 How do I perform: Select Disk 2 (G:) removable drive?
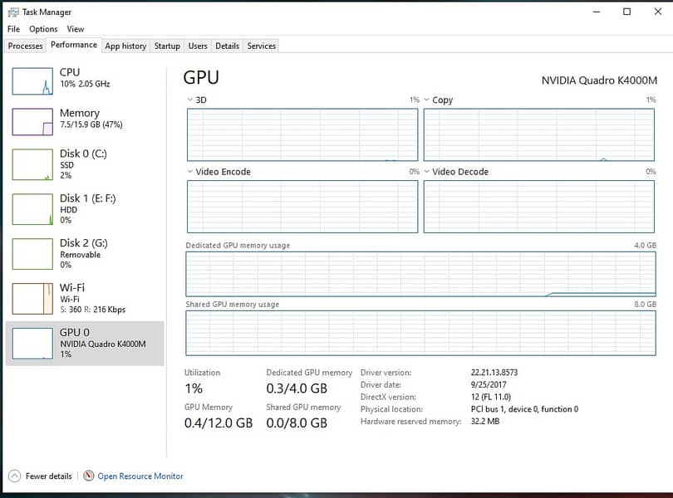pyautogui.click(x=83, y=253)
